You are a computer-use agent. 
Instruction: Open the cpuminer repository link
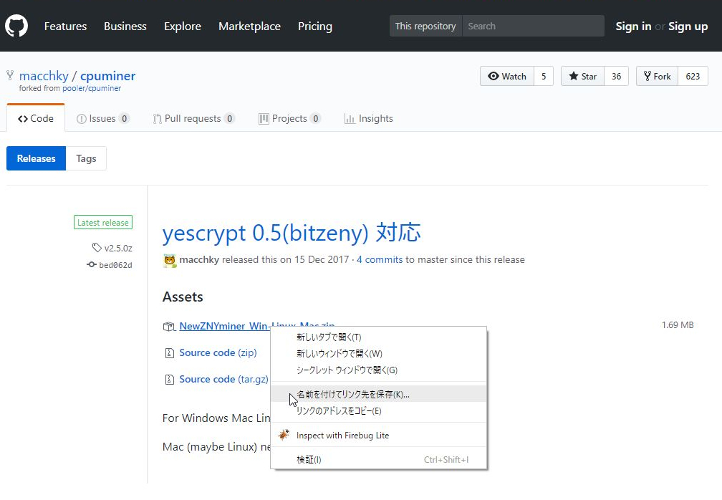click(107, 75)
